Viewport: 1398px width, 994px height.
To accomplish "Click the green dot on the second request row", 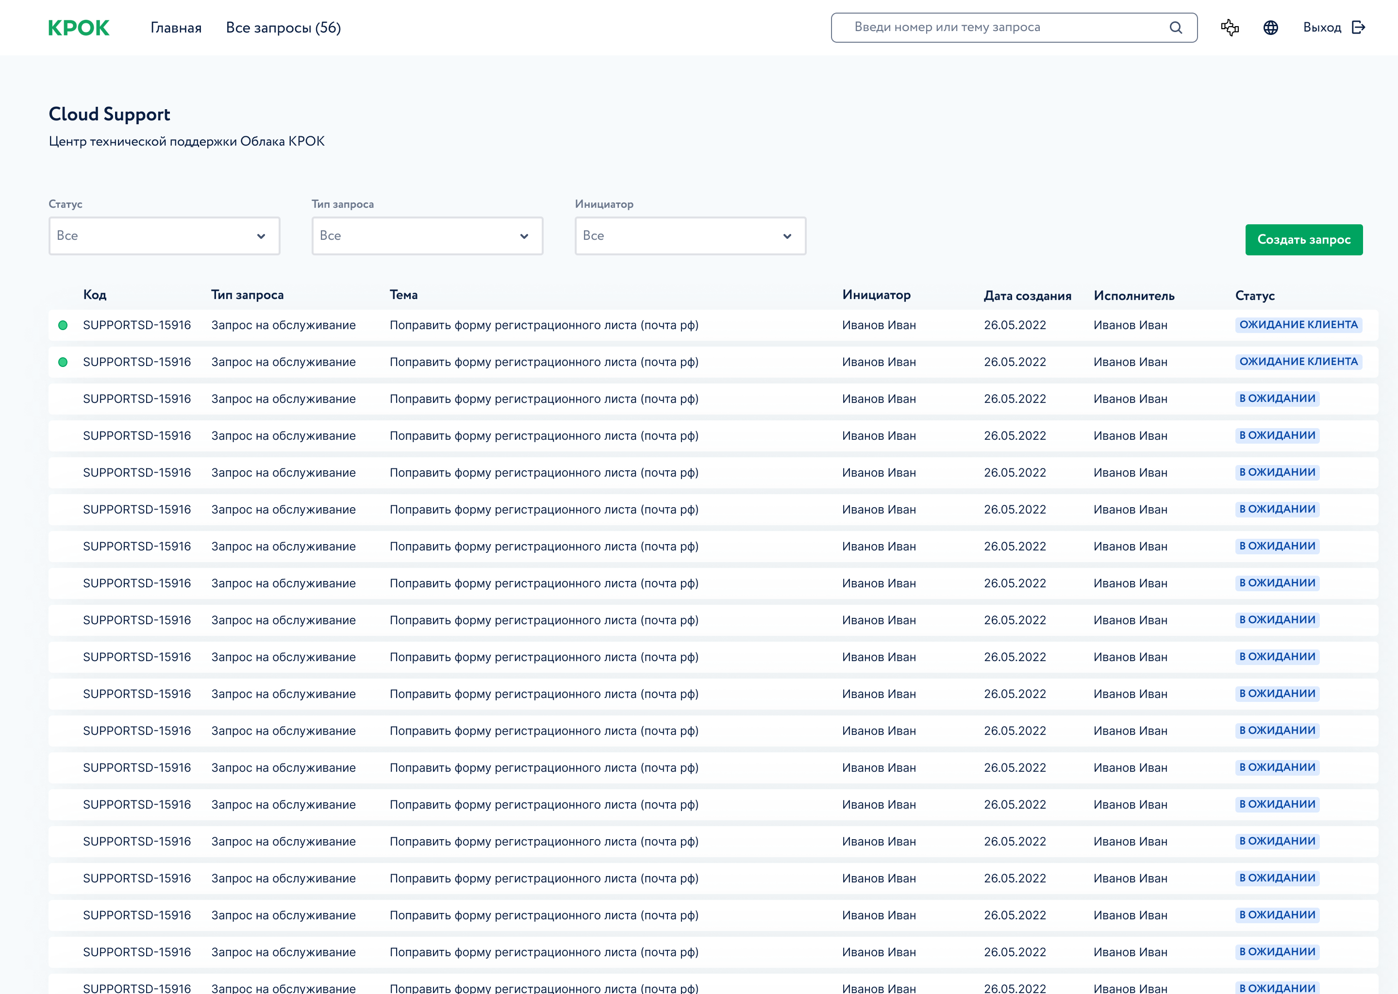I will (x=63, y=363).
